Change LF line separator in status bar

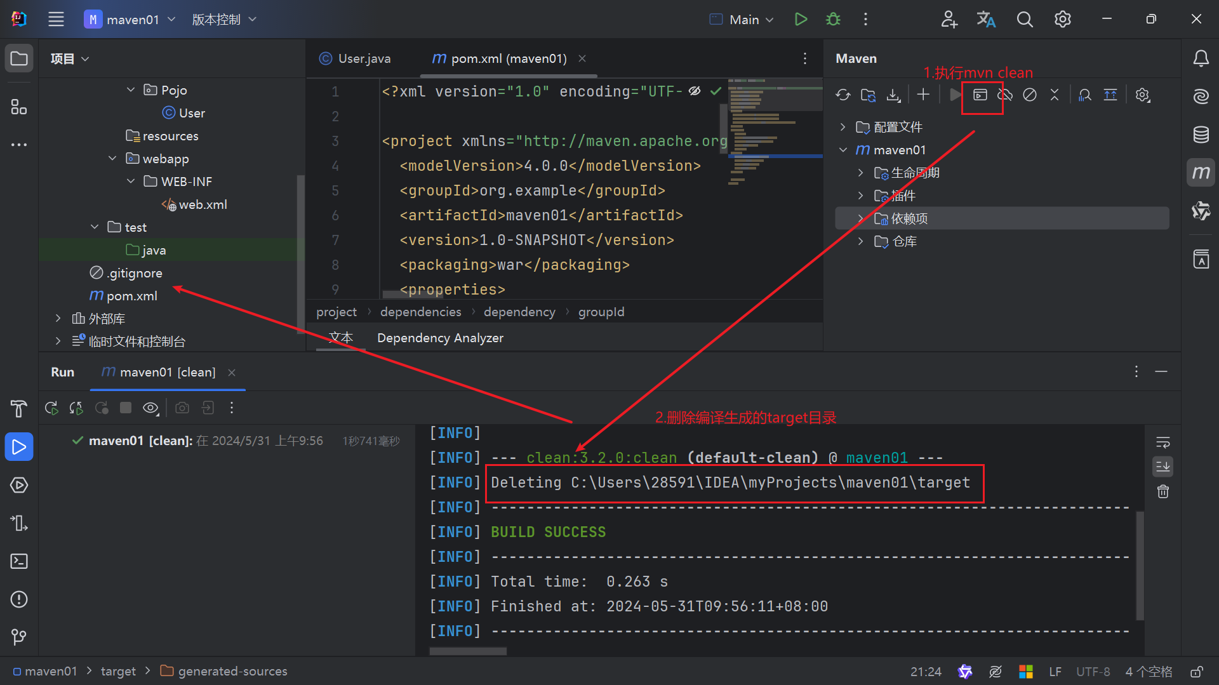point(1055,672)
